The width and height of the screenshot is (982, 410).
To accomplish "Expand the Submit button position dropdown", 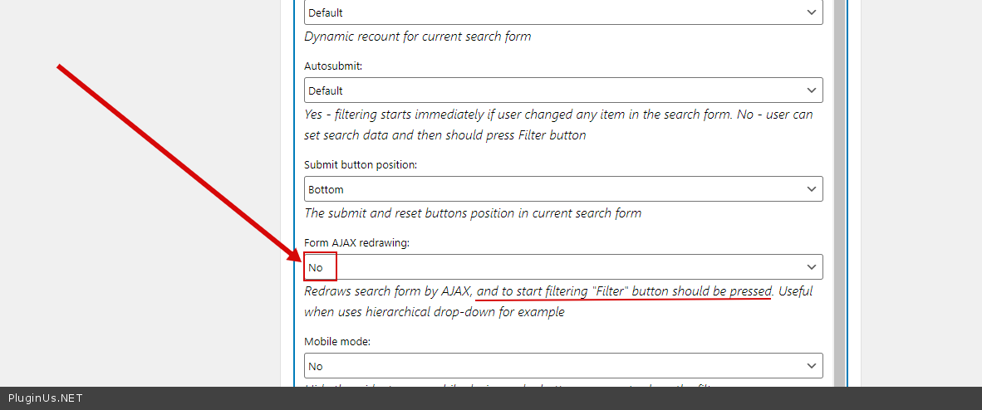I will point(548,189).
